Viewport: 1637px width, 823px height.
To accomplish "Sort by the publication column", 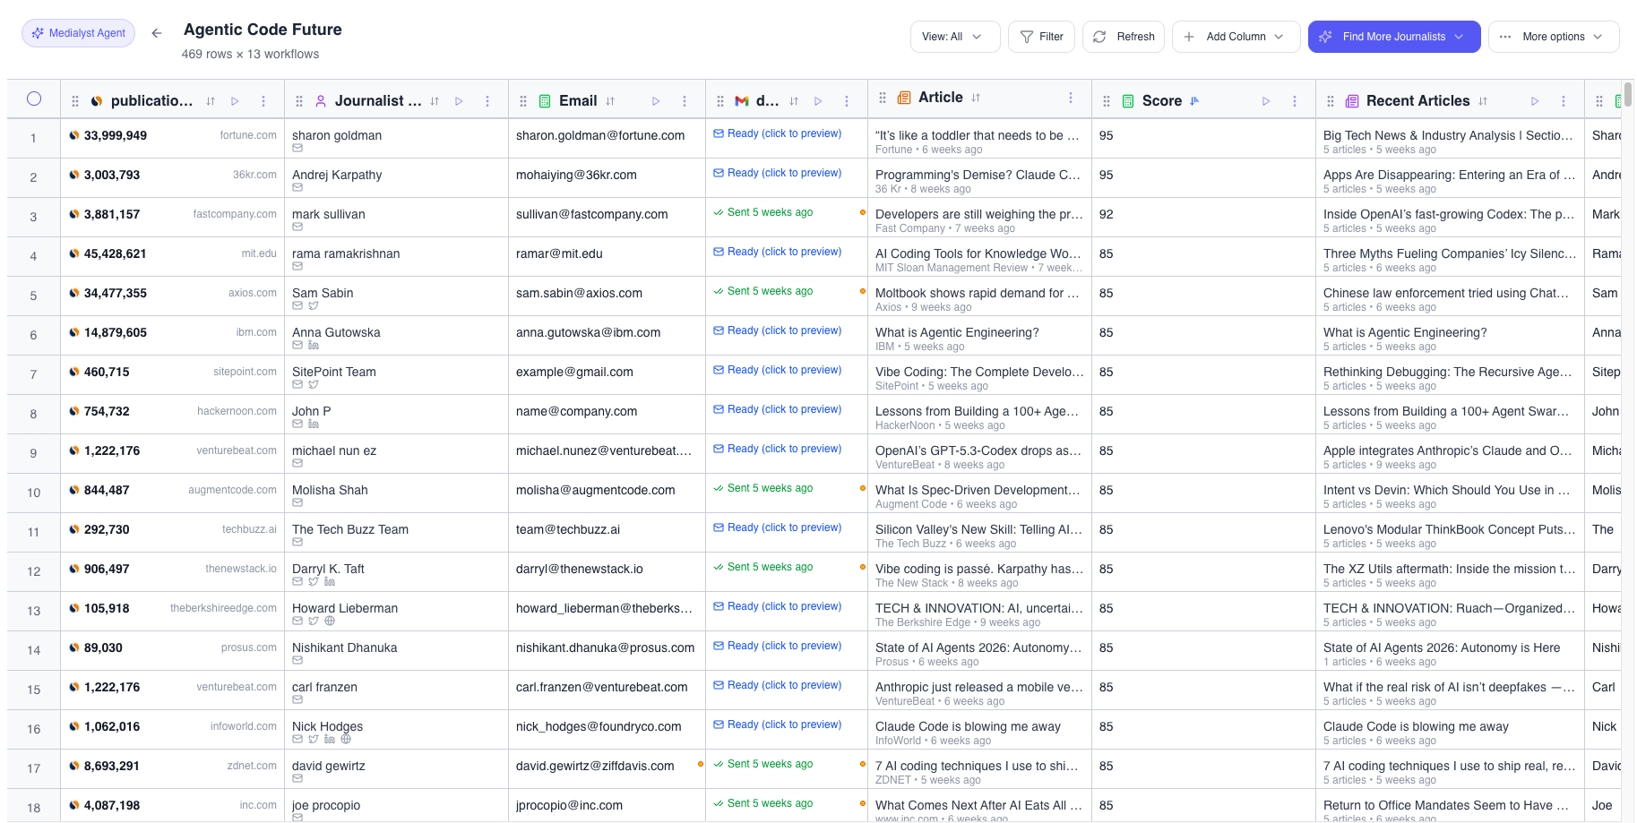I will coord(211,101).
